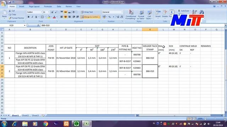The width and height of the screenshot is (227, 127).
Task: Click AutoSum
Action: pos(183,11)
